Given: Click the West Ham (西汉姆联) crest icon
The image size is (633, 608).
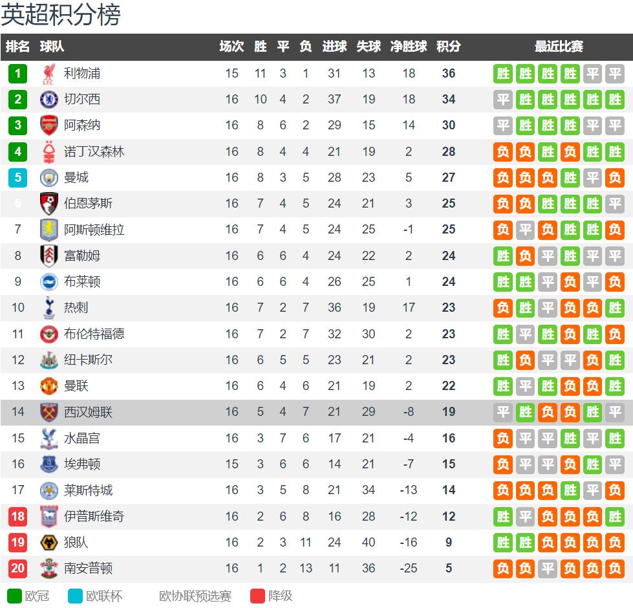Looking at the screenshot, I should [x=49, y=412].
